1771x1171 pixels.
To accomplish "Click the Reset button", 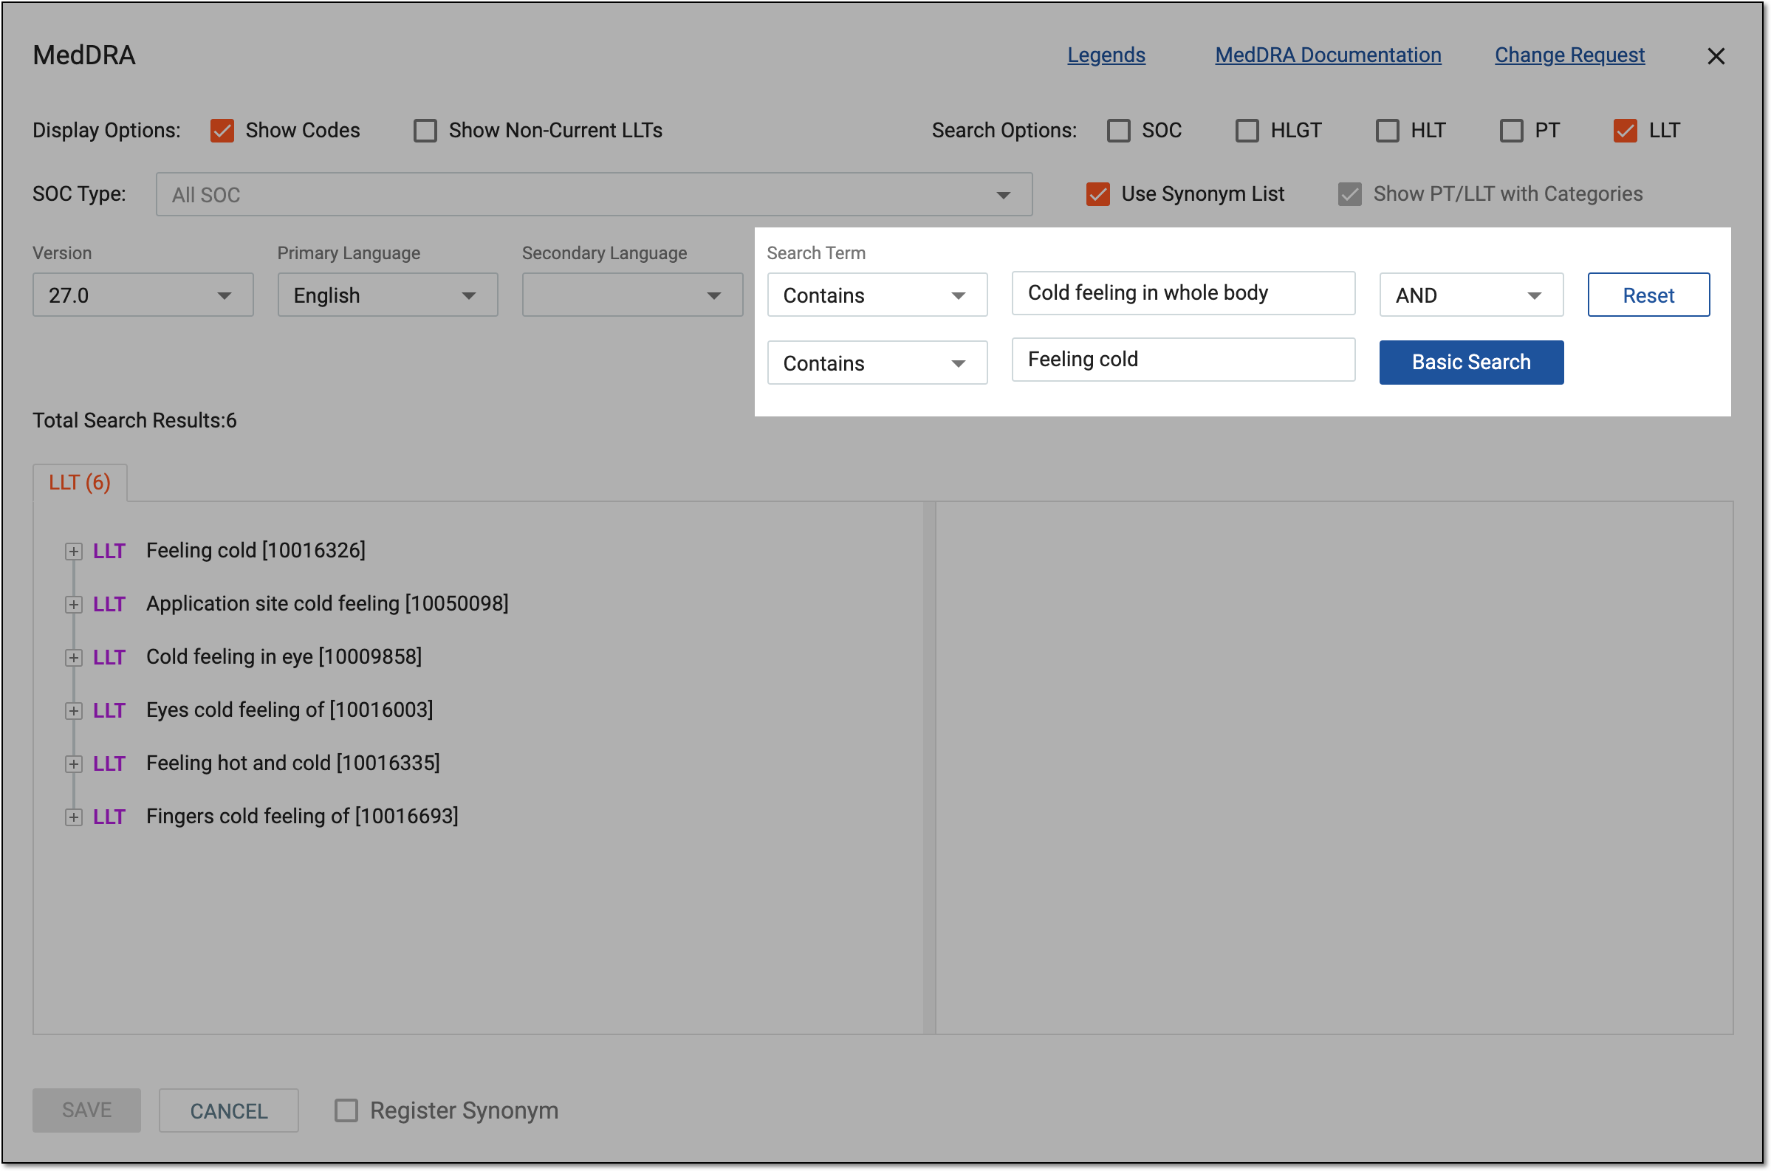I will pos(1648,295).
